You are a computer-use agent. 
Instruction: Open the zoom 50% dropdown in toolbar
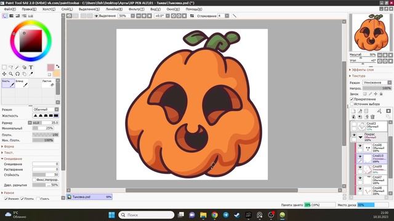(x=133, y=16)
